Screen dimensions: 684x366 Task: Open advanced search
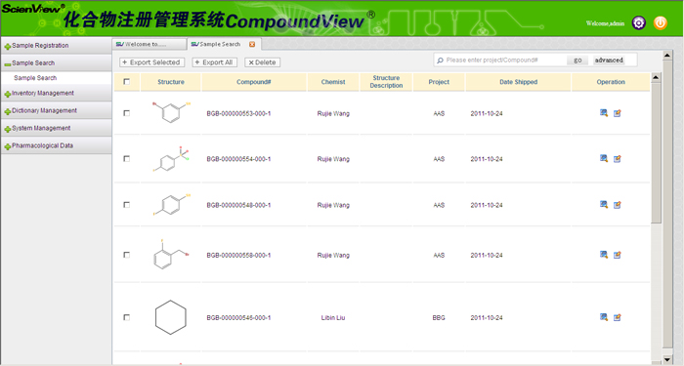pyautogui.click(x=609, y=61)
